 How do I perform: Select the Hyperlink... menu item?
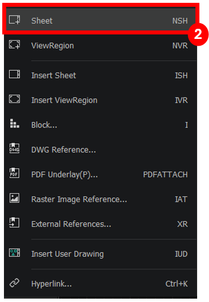pos(101,284)
